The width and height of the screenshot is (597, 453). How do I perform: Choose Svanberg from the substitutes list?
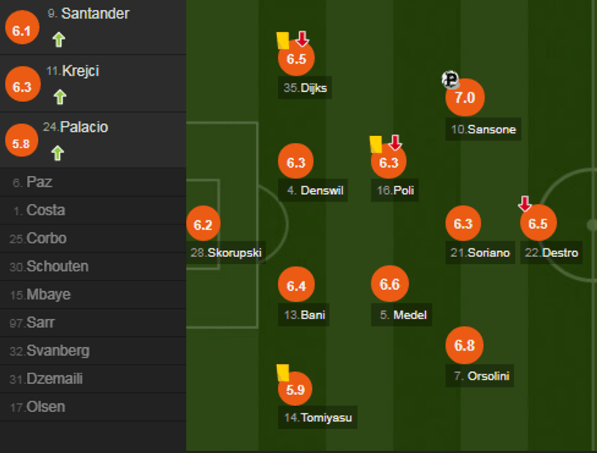pos(58,351)
